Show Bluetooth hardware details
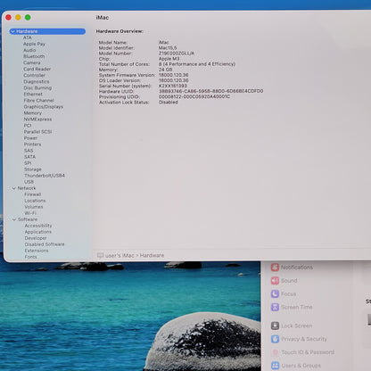This screenshot has width=371, height=371. 34,56
